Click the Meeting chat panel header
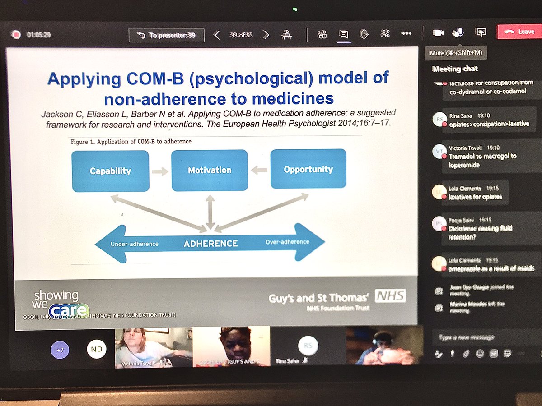Screen dimensions: 542x406 point(455,69)
